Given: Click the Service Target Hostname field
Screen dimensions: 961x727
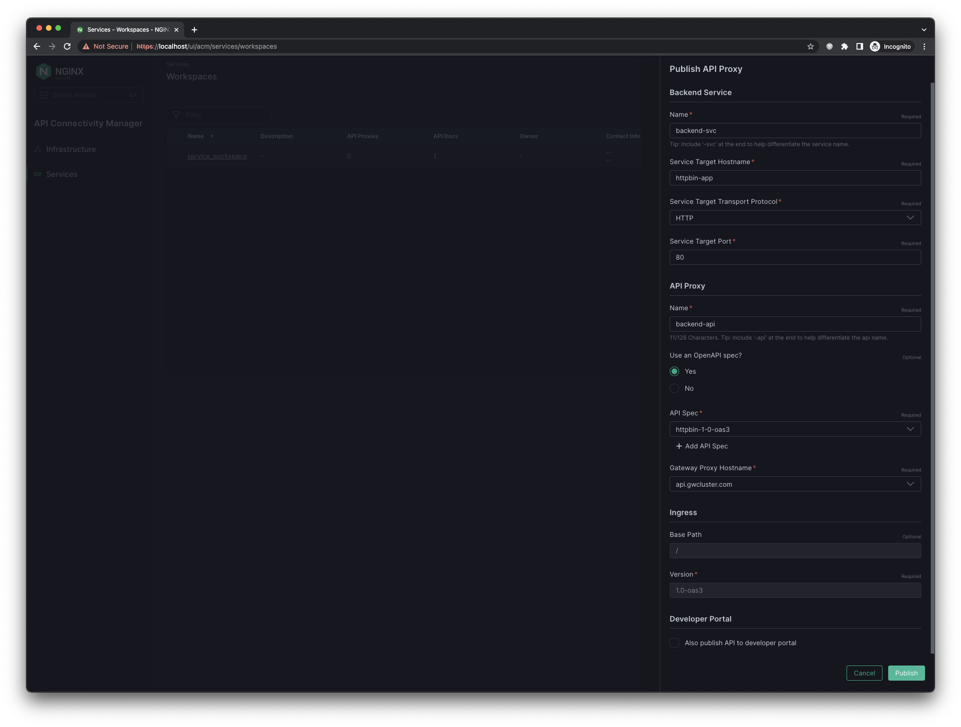Looking at the screenshot, I should [795, 178].
